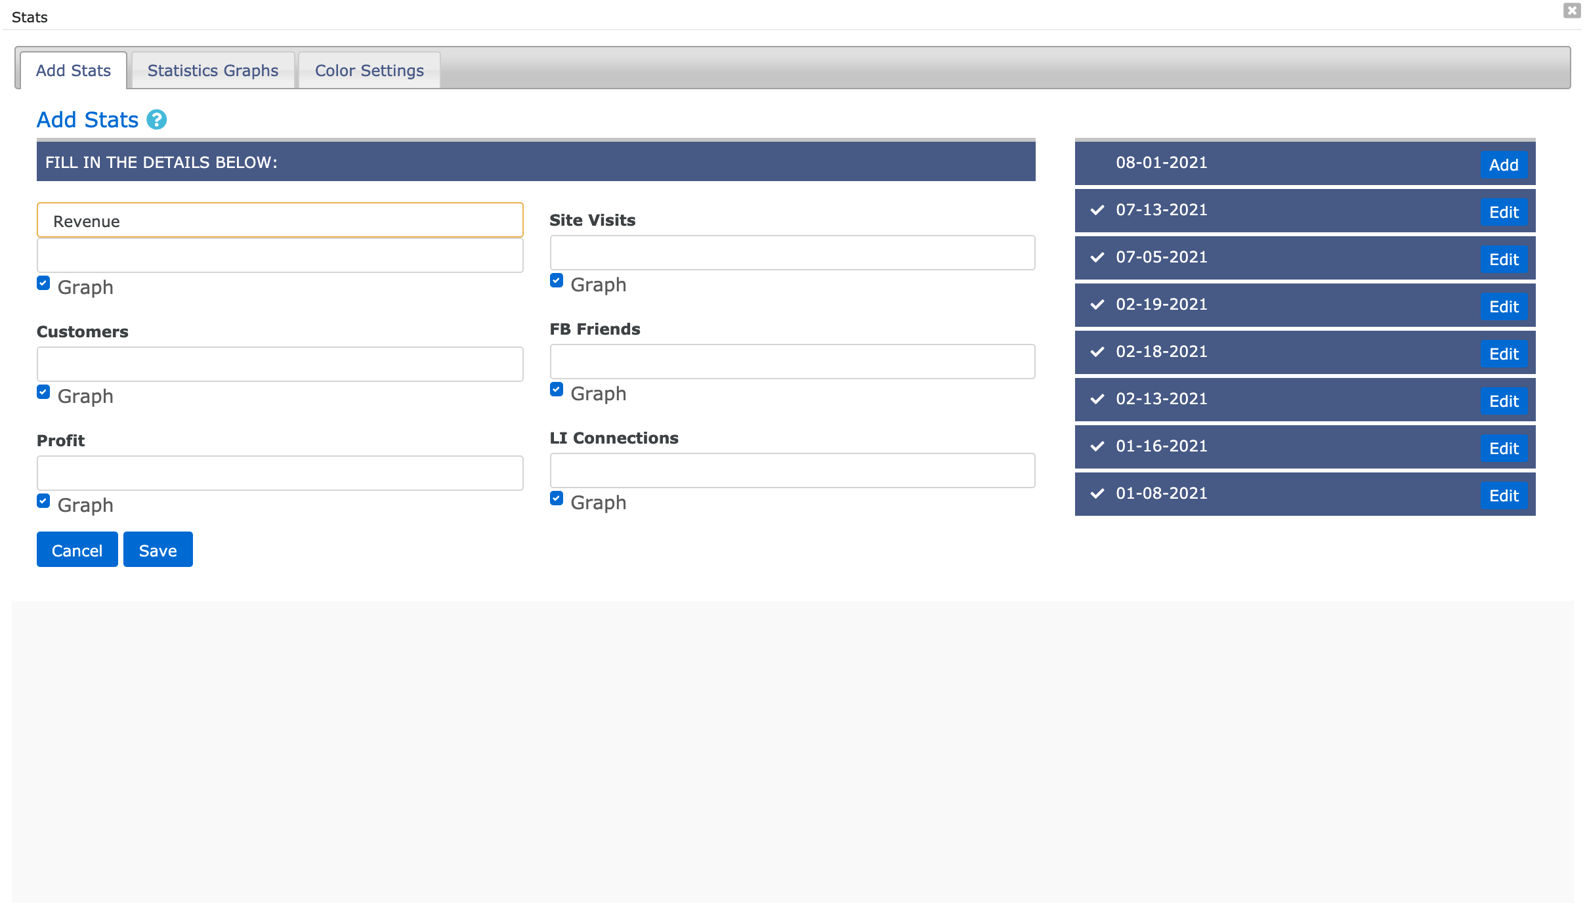Screen dimensions: 1587x920
Task: Uncheck Graph checkbox under FB Friends
Action: (557, 390)
